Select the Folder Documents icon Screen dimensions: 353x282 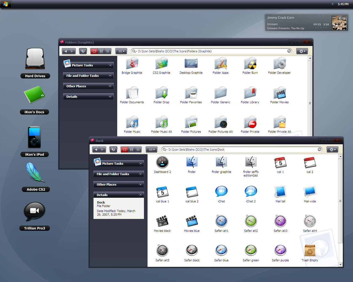point(132,93)
